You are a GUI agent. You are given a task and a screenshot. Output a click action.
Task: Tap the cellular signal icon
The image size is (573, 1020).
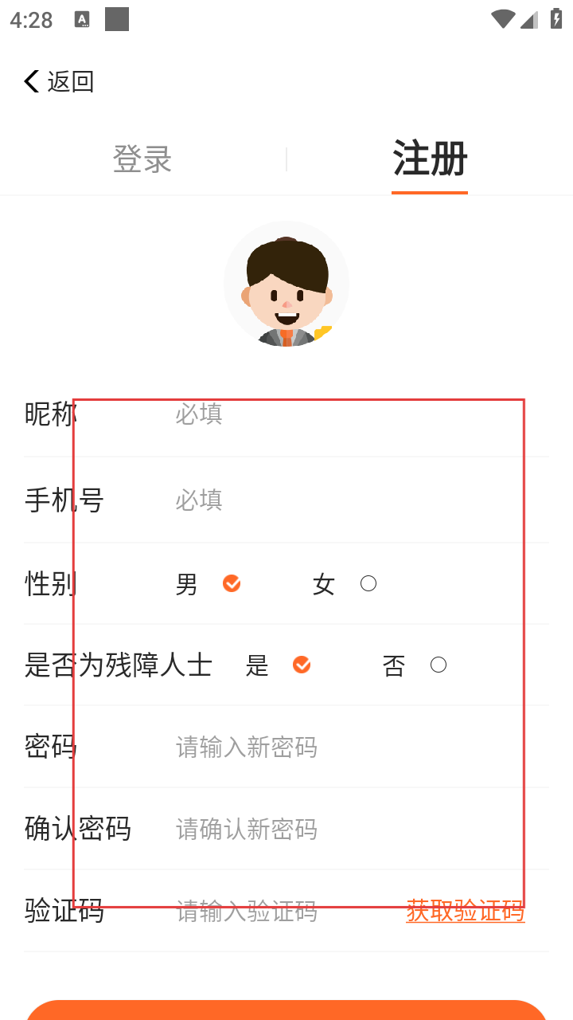pyautogui.click(x=529, y=20)
